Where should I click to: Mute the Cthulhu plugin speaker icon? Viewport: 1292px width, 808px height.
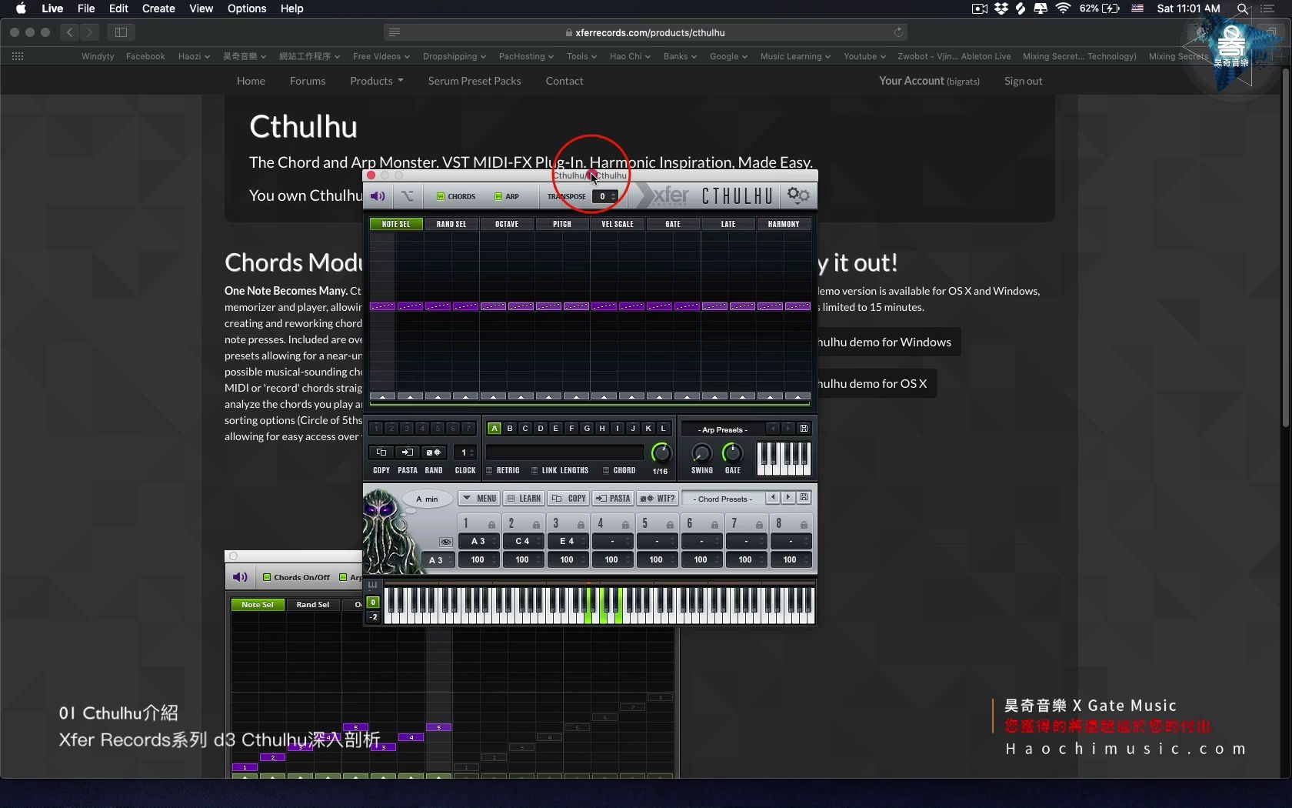click(378, 196)
